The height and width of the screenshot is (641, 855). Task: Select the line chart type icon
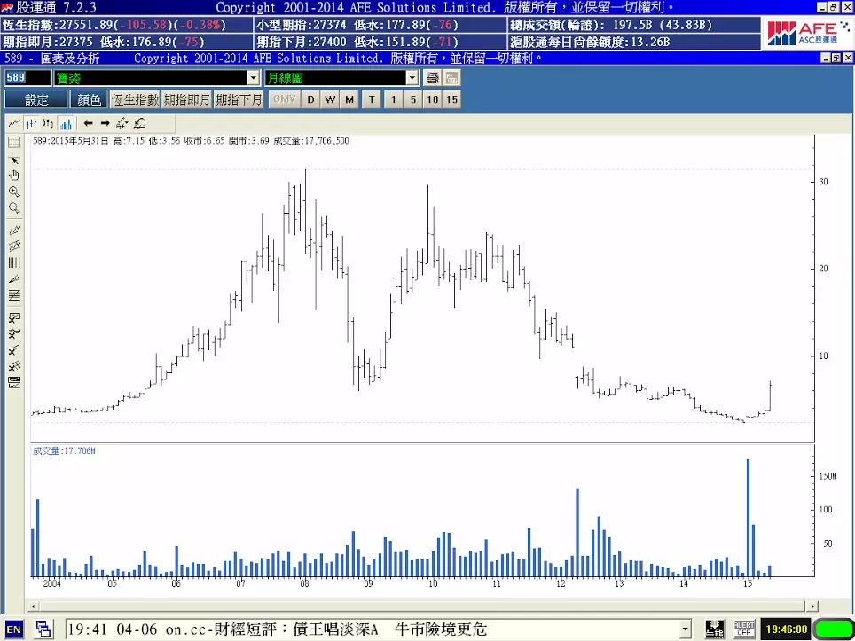pyautogui.click(x=14, y=123)
